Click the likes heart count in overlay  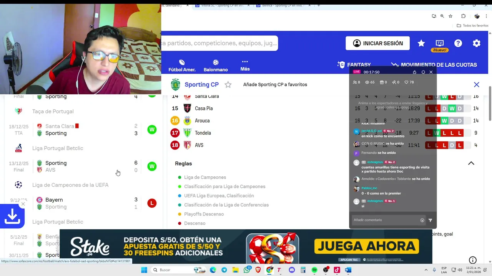(x=409, y=82)
